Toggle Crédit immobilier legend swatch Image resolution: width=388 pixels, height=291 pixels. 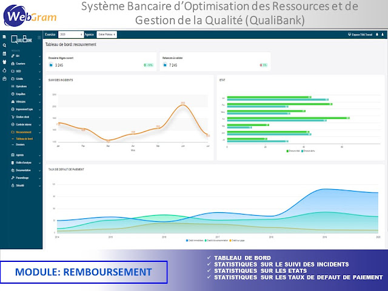tap(187, 241)
